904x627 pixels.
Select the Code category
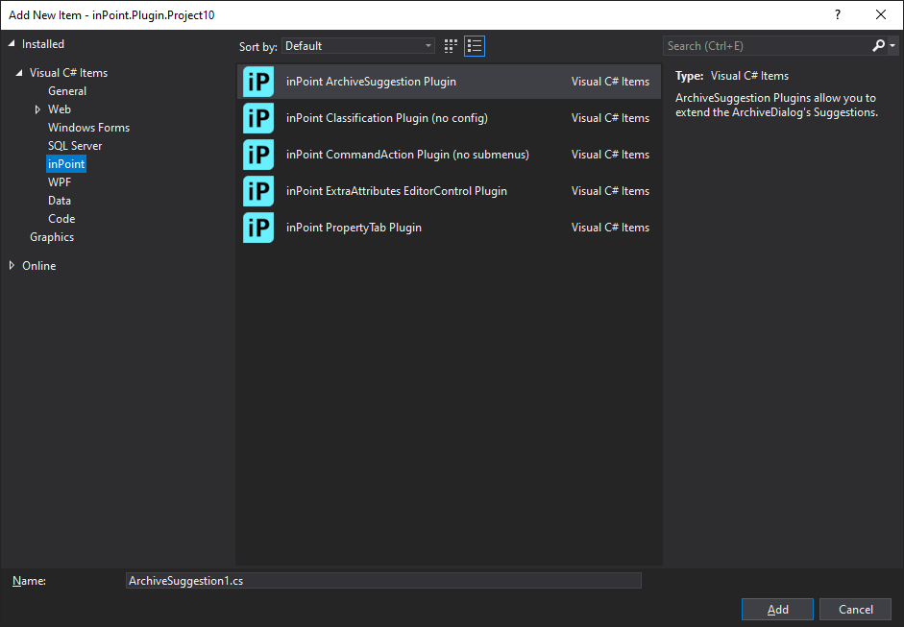[61, 219]
